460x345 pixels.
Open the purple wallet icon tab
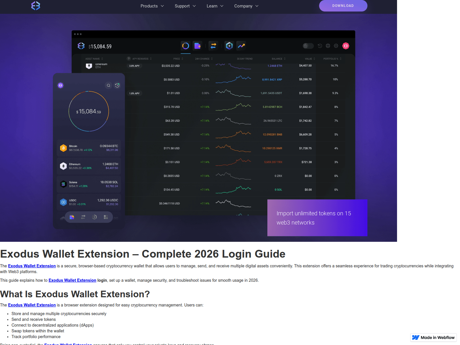(198, 46)
